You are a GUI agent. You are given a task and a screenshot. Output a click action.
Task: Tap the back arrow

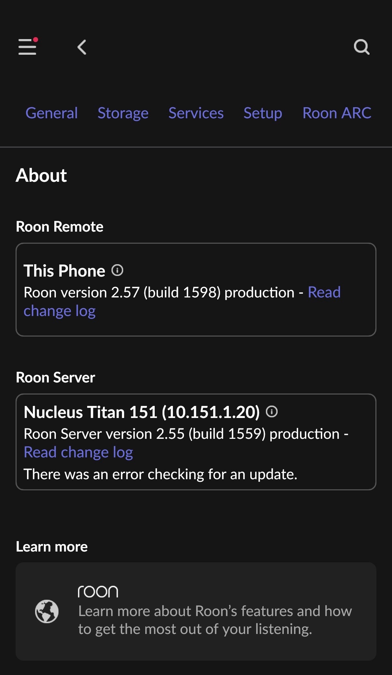tap(82, 47)
